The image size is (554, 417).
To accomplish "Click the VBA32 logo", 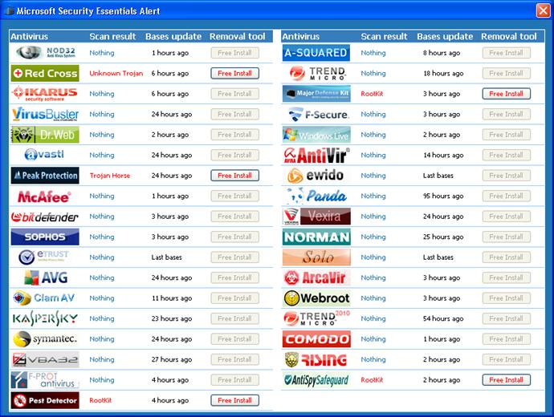I will coord(45,359).
